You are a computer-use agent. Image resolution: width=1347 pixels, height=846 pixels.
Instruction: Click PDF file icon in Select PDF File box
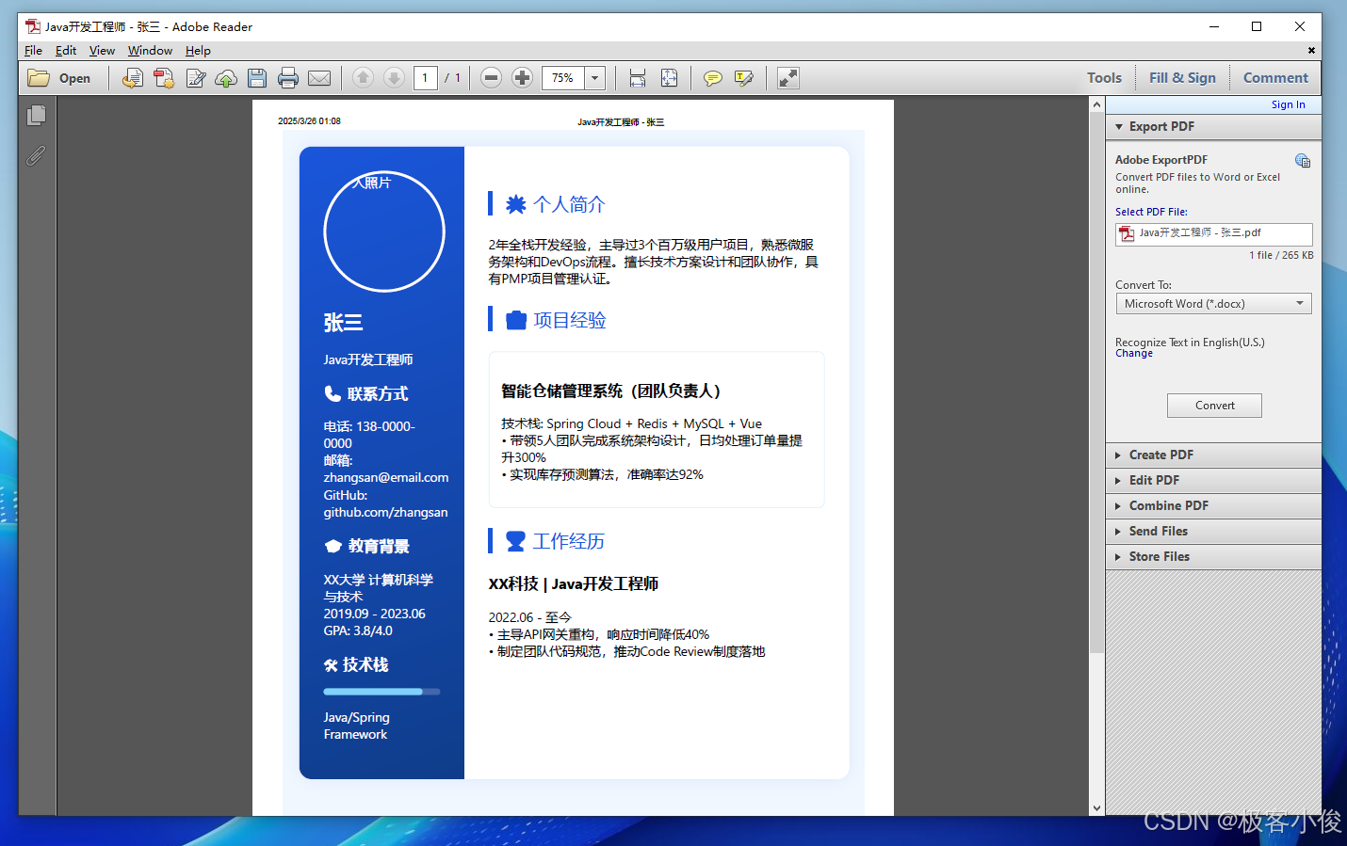[1127, 233]
